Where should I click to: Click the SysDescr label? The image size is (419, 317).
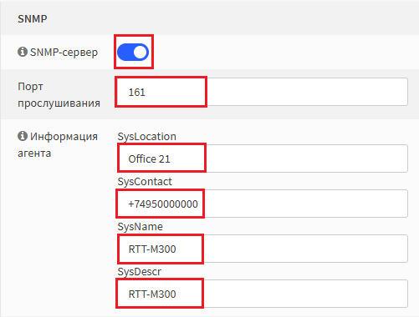[x=139, y=272]
